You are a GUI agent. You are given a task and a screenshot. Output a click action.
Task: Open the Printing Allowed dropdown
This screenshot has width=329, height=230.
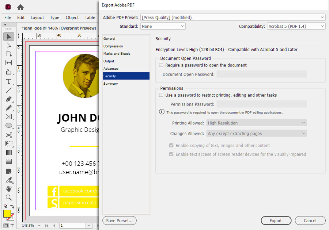[x=256, y=123]
